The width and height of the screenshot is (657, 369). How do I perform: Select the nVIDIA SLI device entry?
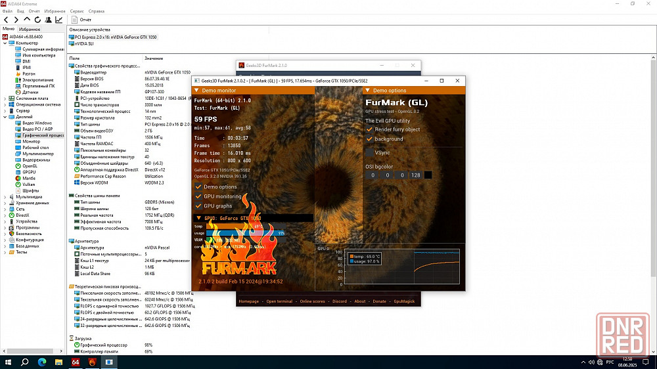click(x=81, y=43)
